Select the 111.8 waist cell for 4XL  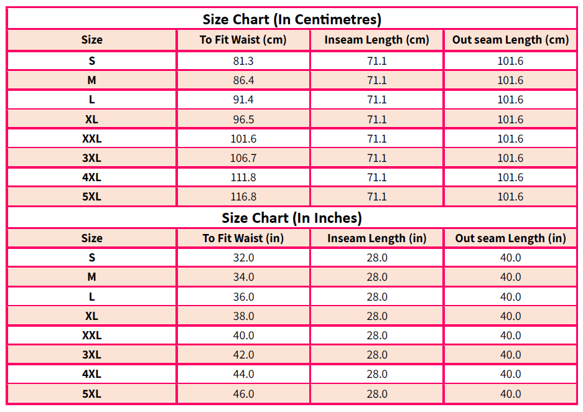[x=243, y=177]
